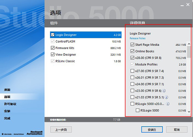This screenshot has width=193, height=137.
Task: Enable v26.01 (CPR 9 SR 7.3) checkbox
Action: [132, 77]
